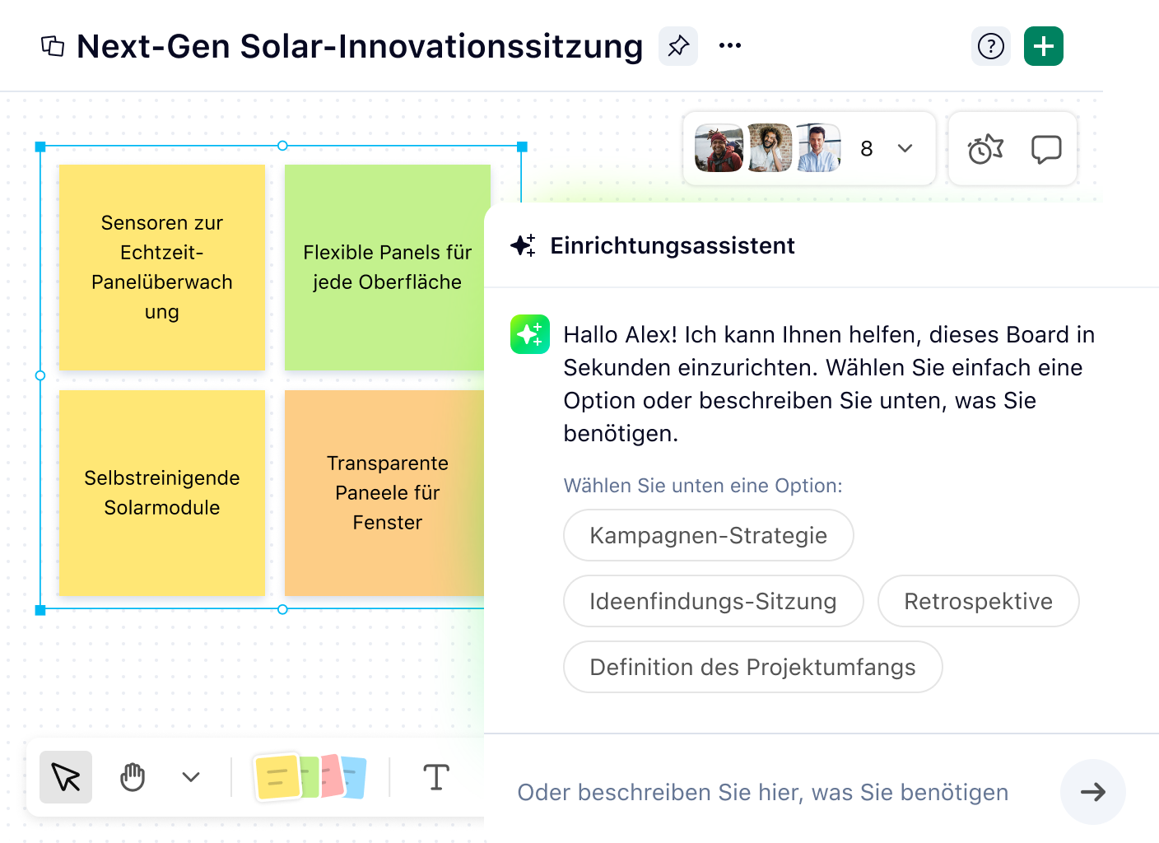Click the help question mark icon

click(x=991, y=46)
